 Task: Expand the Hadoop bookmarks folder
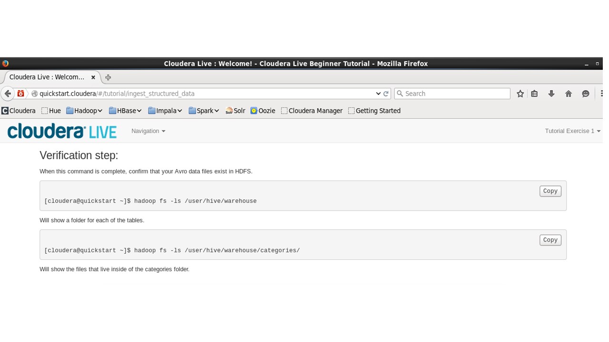point(84,111)
